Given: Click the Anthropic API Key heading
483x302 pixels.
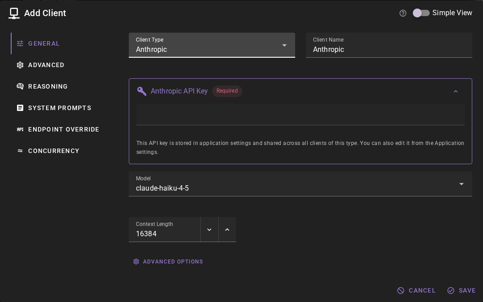Looking at the screenshot, I should click(x=179, y=91).
